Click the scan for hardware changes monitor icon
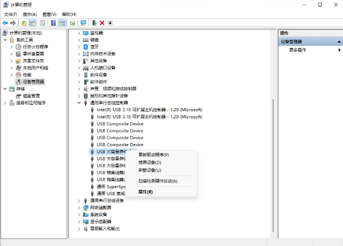 coord(83,23)
